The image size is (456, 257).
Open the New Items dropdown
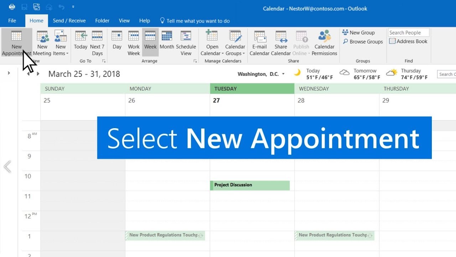pyautogui.click(x=61, y=43)
